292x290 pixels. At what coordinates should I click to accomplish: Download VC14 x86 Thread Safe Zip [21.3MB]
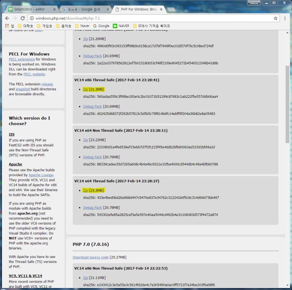point(85,89)
